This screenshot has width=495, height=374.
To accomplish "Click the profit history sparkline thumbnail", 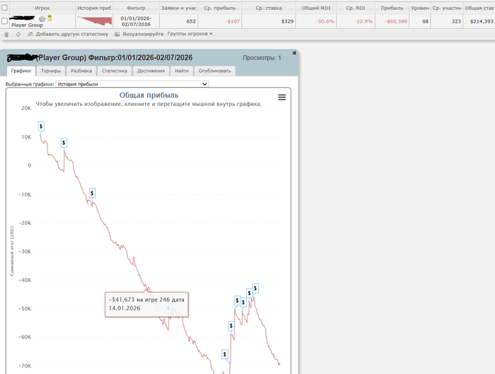I will pyautogui.click(x=94, y=21).
